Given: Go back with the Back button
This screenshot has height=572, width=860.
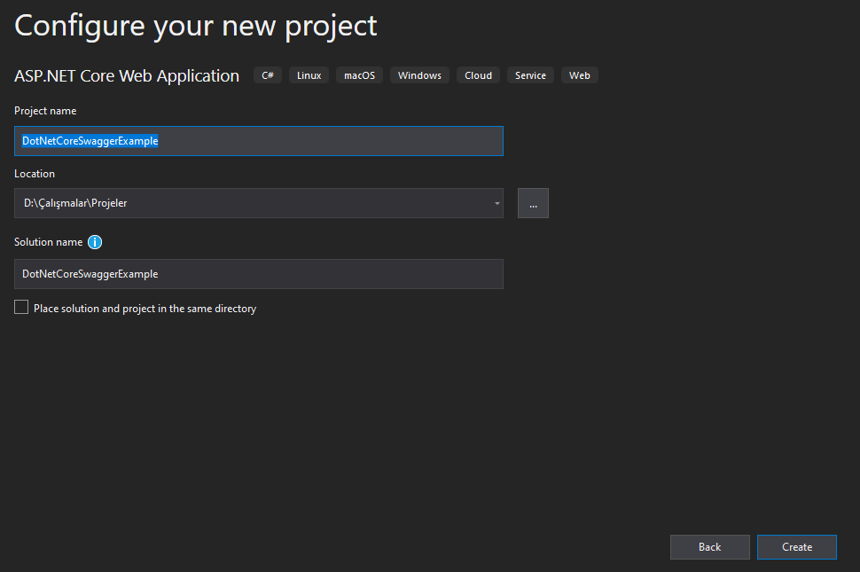Looking at the screenshot, I should click(709, 547).
